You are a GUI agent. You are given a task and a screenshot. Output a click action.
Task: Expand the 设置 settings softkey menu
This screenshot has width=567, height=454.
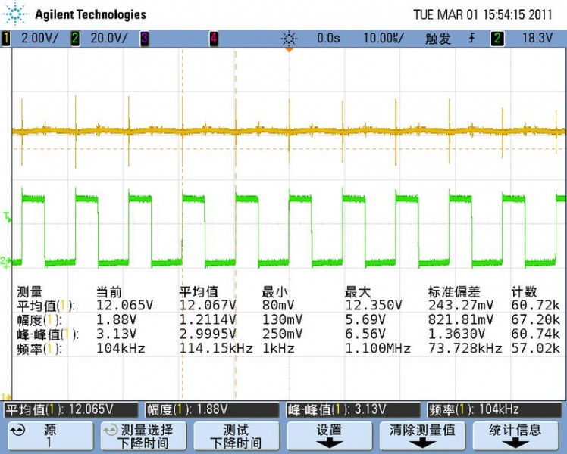coord(329,435)
